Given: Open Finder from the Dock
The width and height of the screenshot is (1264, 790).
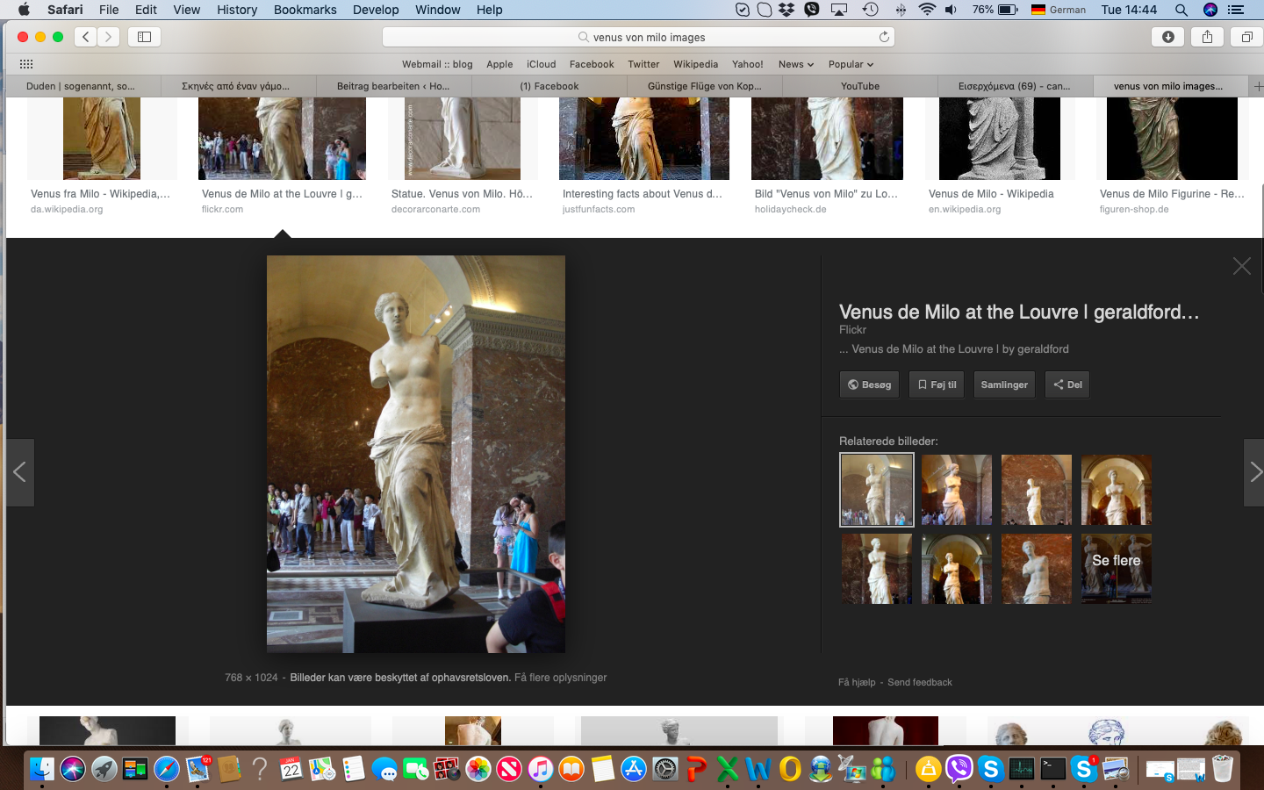Looking at the screenshot, I should click(41, 769).
